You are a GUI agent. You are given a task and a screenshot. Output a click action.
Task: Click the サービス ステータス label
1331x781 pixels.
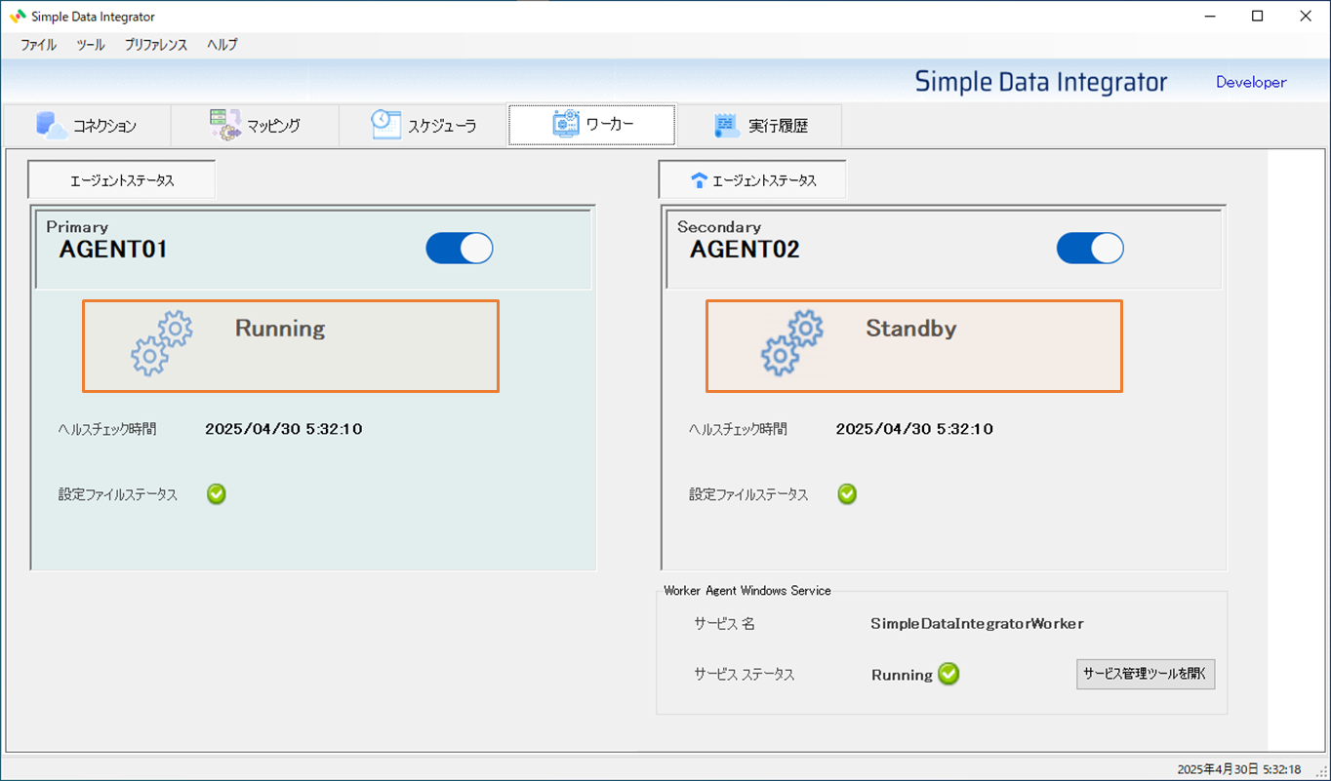[x=744, y=675]
